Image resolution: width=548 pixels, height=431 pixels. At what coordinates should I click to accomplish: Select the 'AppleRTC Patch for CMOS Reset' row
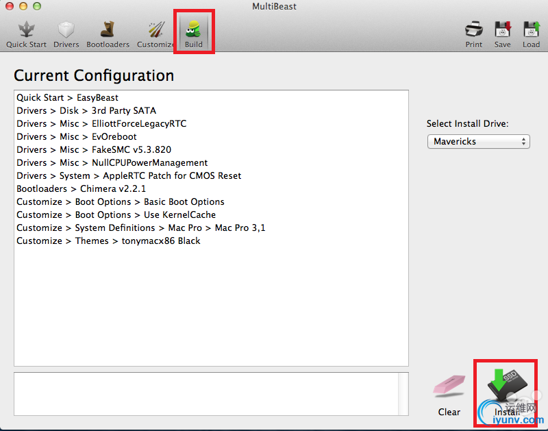click(x=211, y=175)
